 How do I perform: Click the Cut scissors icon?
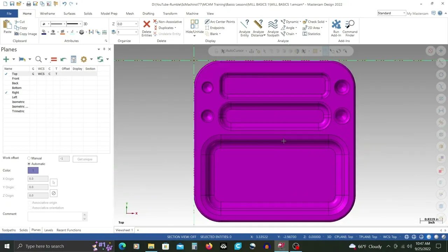(x=16, y=22)
